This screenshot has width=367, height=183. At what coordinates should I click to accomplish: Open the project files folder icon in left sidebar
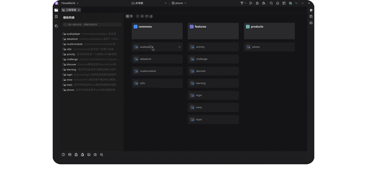(x=56, y=10)
